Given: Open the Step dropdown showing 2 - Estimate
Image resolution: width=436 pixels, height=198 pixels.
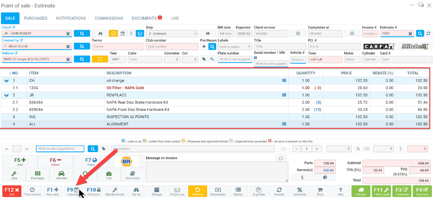Looking at the screenshot, I should pyautogui.click(x=172, y=34).
